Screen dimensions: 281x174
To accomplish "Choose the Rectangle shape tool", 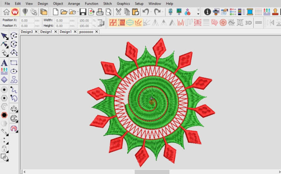I will [x=14, y=63].
